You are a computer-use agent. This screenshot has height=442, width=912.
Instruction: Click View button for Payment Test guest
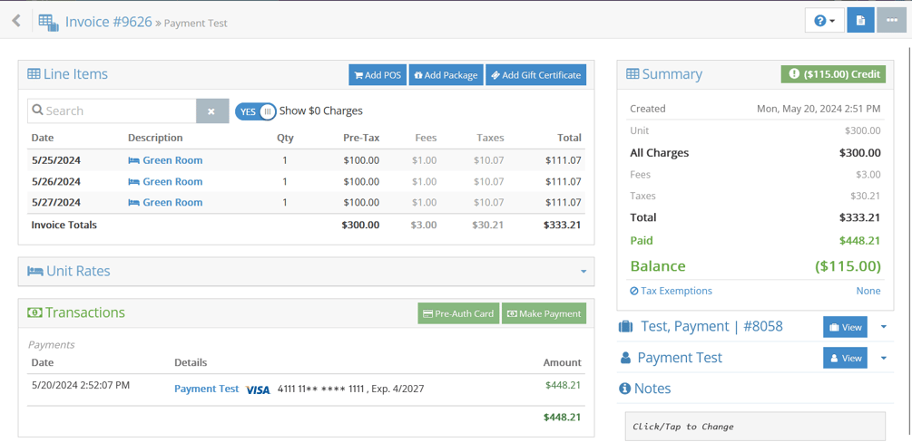(845, 358)
